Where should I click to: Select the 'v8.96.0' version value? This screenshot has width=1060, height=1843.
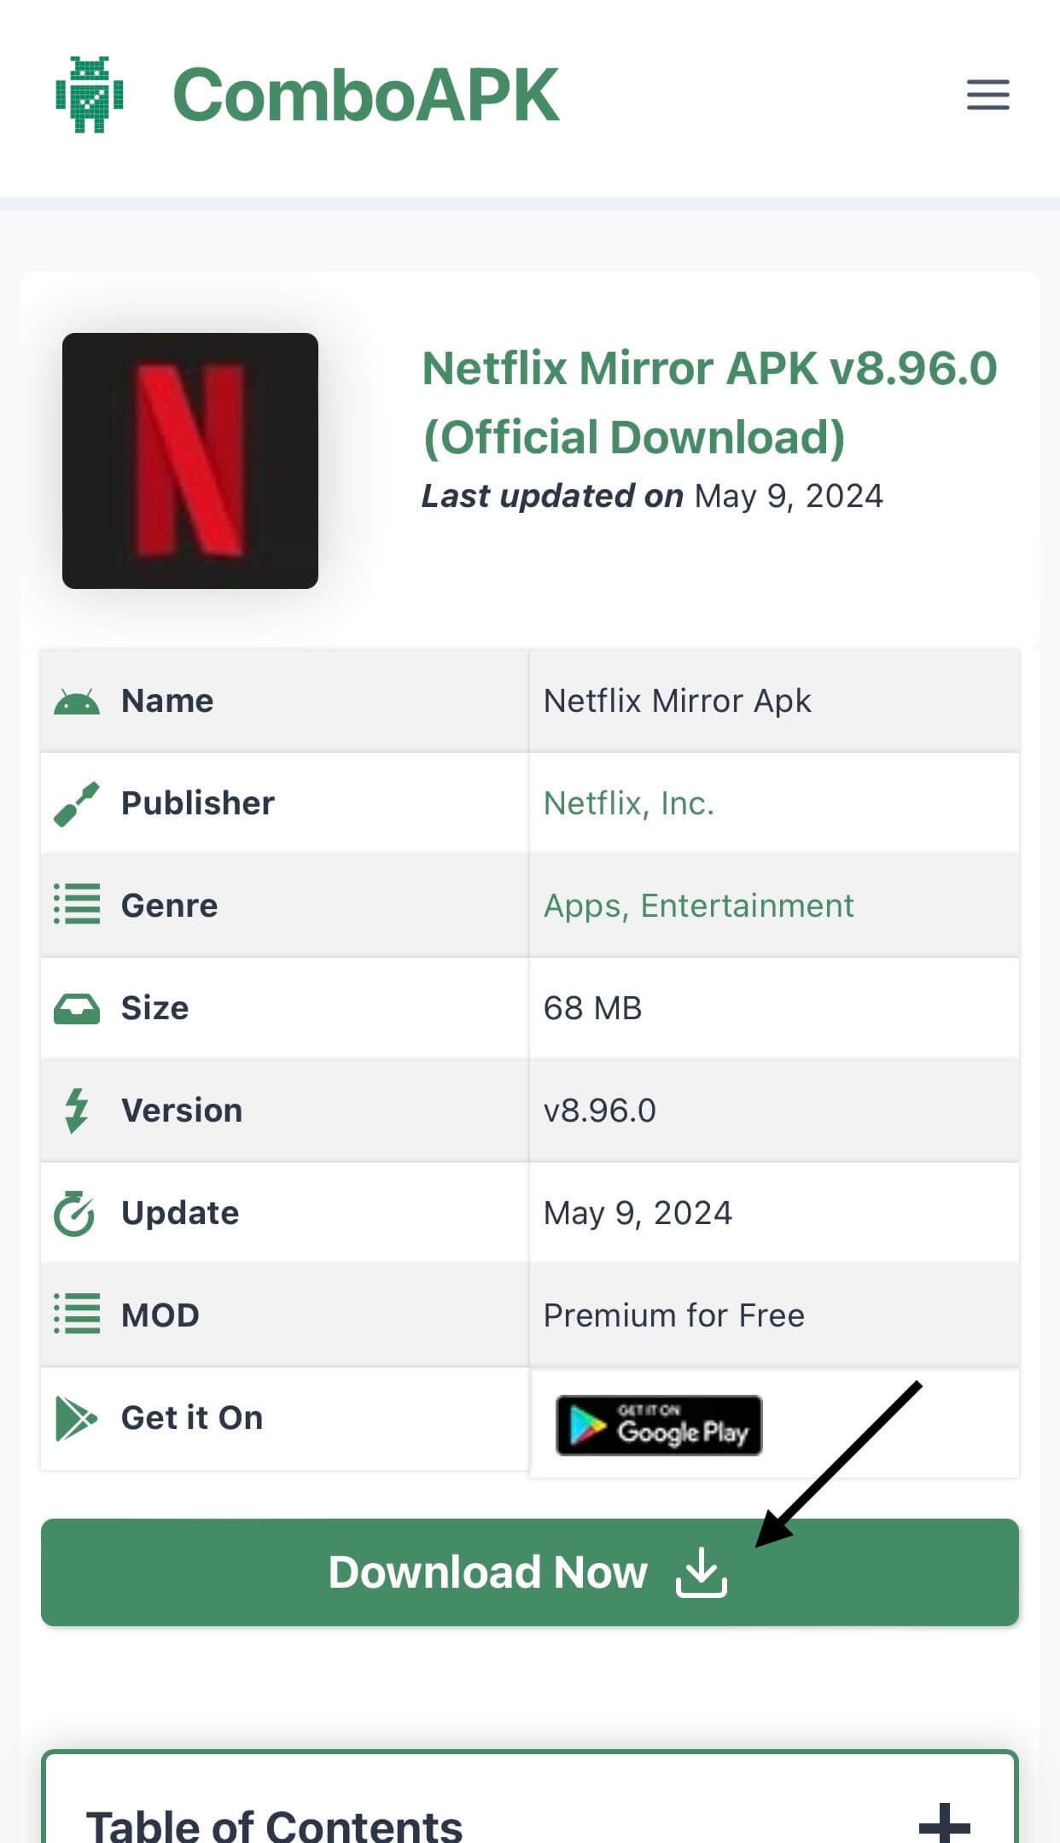coord(600,1111)
